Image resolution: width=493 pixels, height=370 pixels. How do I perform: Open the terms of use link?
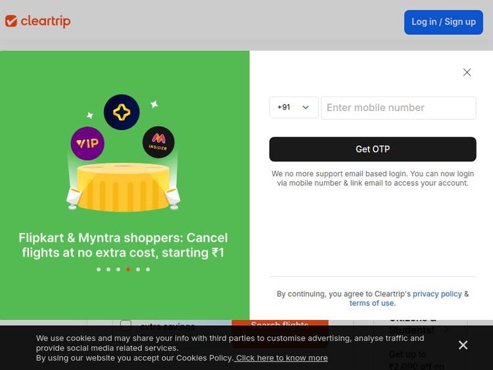(372, 303)
